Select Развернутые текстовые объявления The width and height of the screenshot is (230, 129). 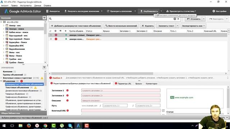point(24,84)
